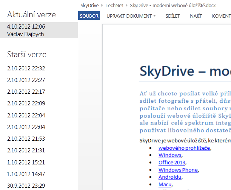Click author name Václav Dajbych
This screenshot has height=190, width=231.
[x=26, y=34]
